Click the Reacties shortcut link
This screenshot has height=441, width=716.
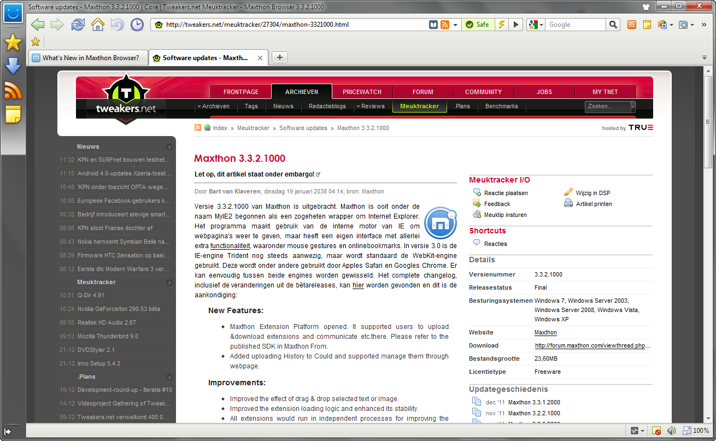pos(495,244)
